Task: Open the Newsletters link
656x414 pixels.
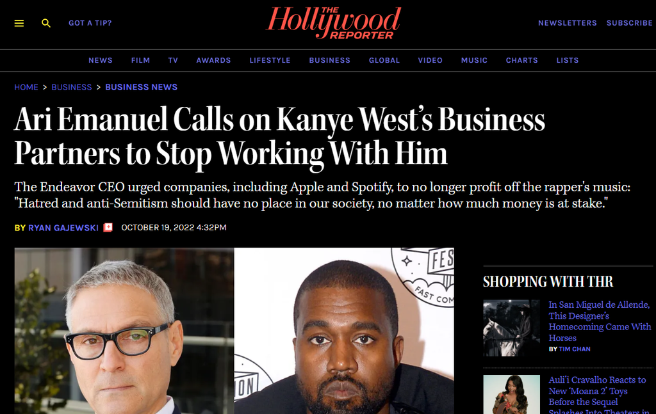Action: coord(568,23)
